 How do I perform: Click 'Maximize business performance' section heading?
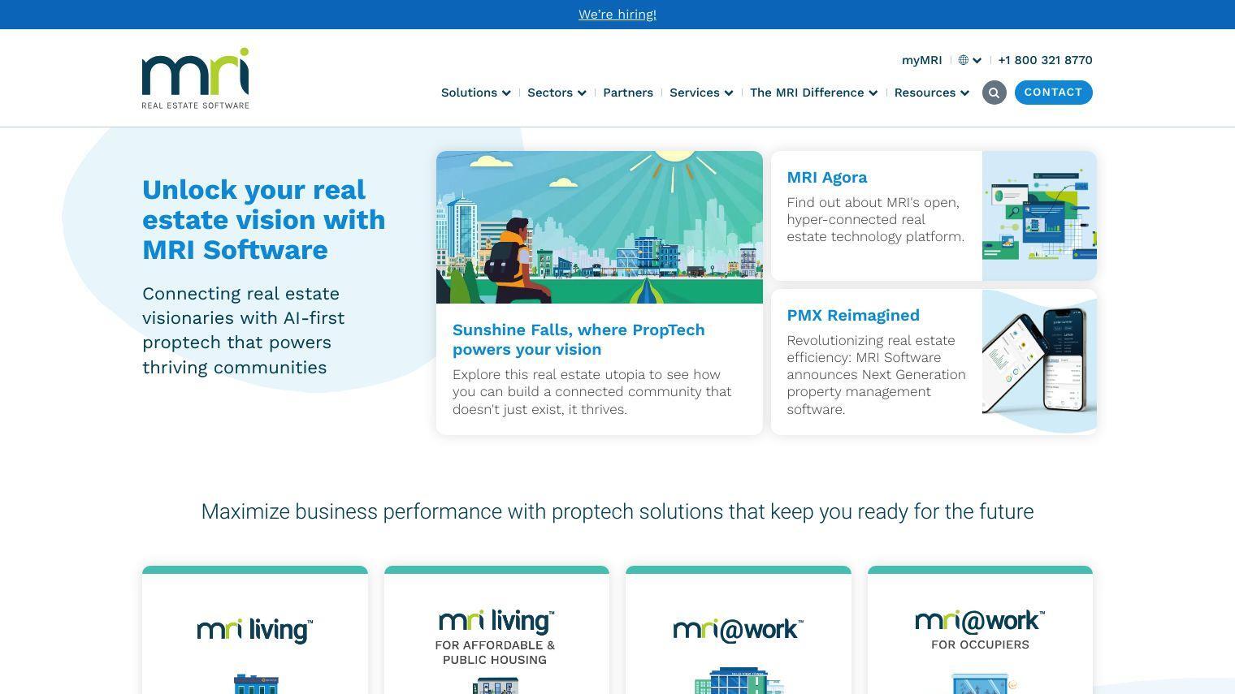point(617,511)
